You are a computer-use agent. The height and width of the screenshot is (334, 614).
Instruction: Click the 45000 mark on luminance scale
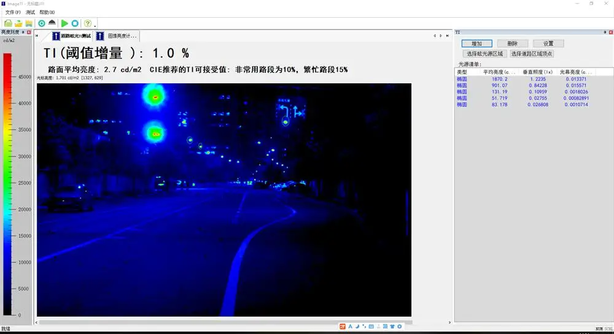(25, 77)
